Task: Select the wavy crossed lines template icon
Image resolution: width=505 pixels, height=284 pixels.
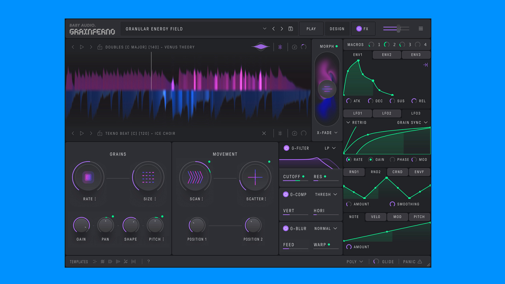Action: 126,261
